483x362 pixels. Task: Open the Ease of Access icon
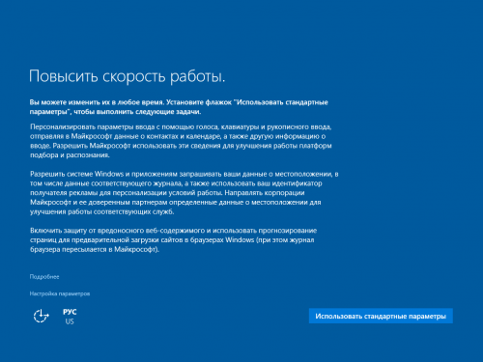(42, 316)
